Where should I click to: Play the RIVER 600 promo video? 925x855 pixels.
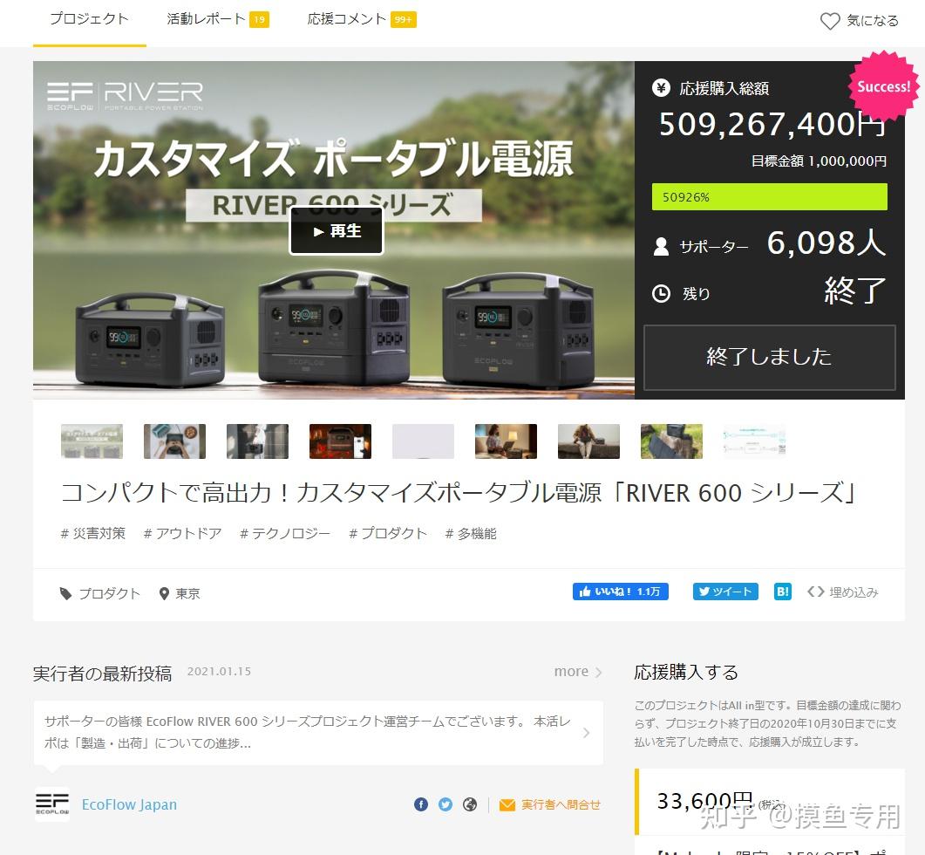(x=336, y=231)
